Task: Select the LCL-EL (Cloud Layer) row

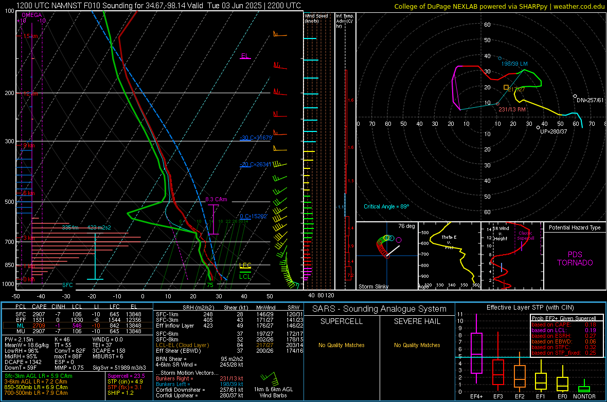Action: (229, 345)
